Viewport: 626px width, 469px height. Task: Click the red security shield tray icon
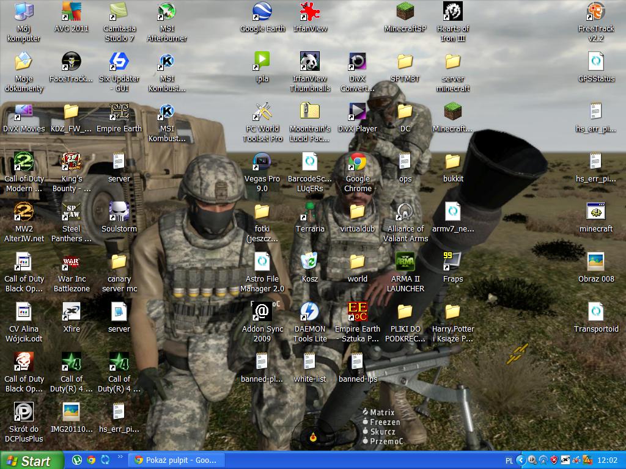[554, 460]
